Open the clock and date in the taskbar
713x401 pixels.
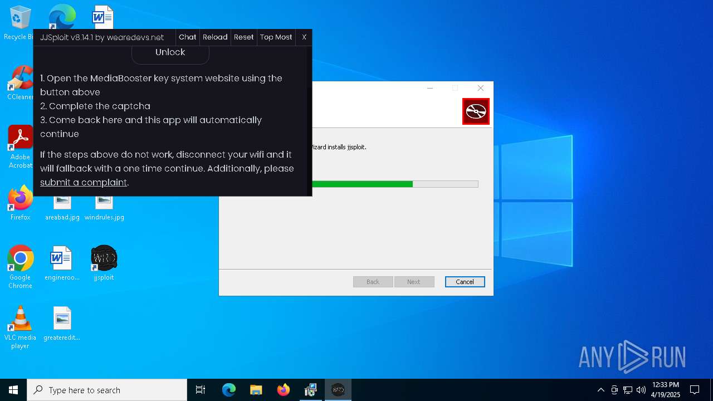(665, 390)
